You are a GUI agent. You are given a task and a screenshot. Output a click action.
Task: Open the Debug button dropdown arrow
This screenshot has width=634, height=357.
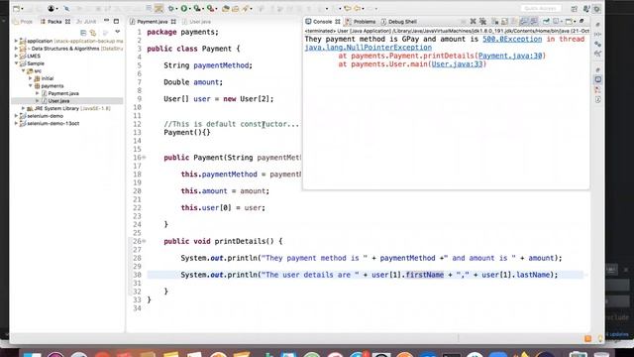click(176, 9)
